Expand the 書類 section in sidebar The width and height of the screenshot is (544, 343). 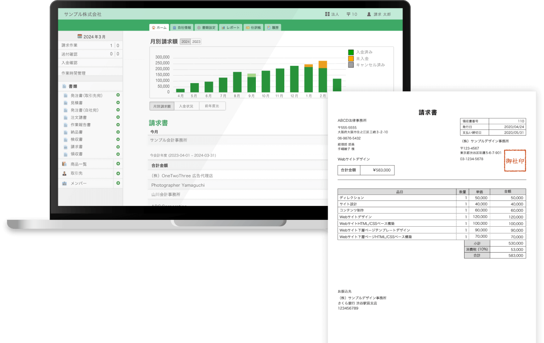click(x=73, y=86)
